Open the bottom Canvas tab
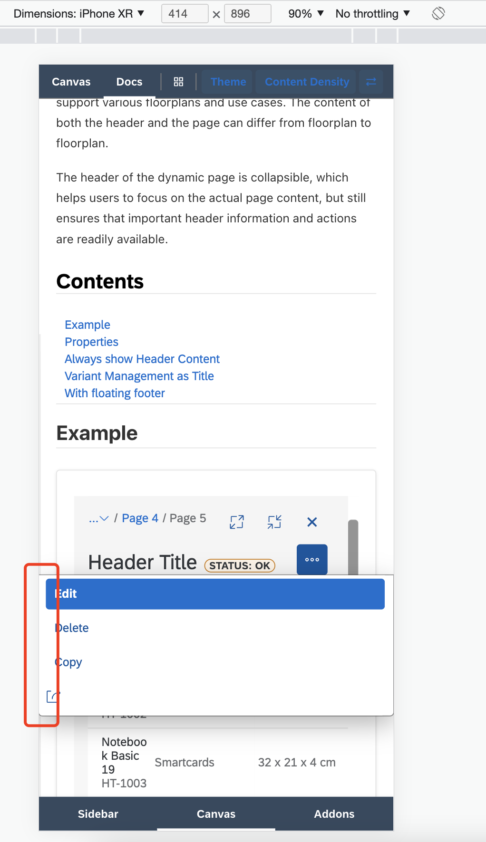The height and width of the screenshot is (842, 486). tap(216, 814)
